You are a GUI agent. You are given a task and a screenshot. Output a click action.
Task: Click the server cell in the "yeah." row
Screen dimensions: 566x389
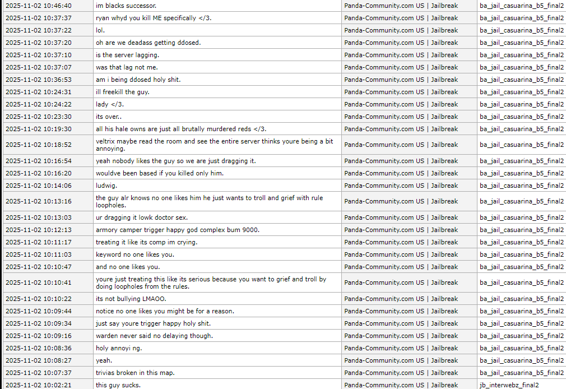pyautogui.click(x=401, y=360)
